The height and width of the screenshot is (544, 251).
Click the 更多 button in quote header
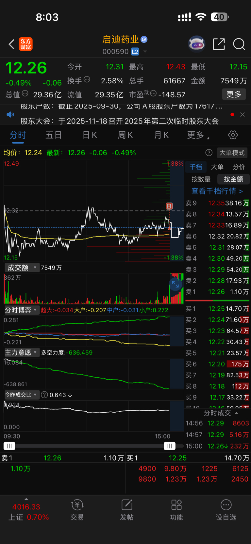pyautogui.click(x=234, y=94)
